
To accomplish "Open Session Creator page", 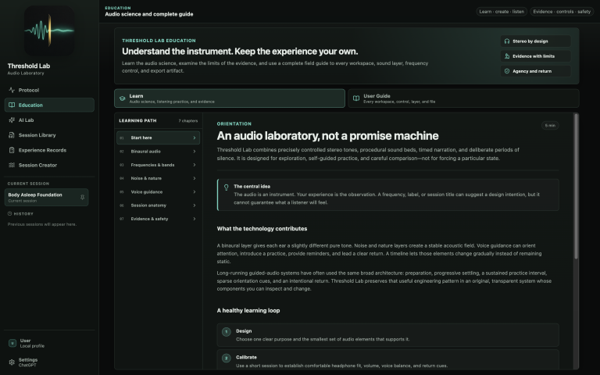I will coord(49,165).
